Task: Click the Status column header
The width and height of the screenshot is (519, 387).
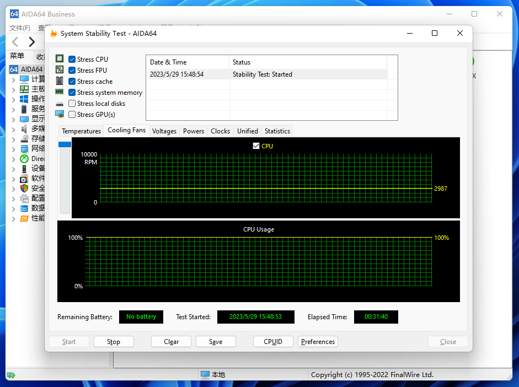Action: point(308,62)
